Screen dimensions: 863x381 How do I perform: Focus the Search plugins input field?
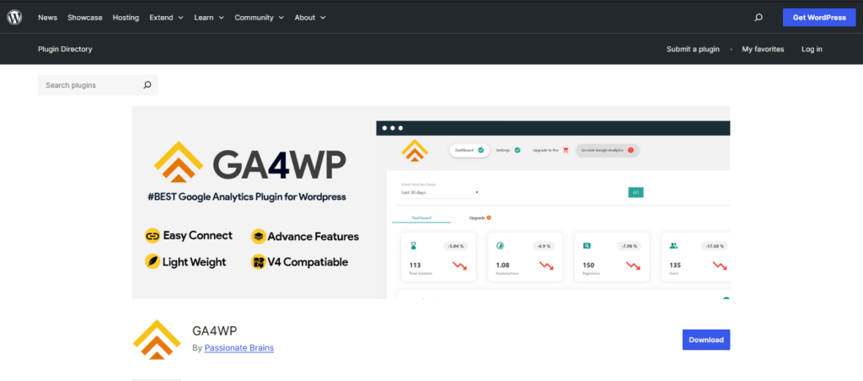[88, 85]
